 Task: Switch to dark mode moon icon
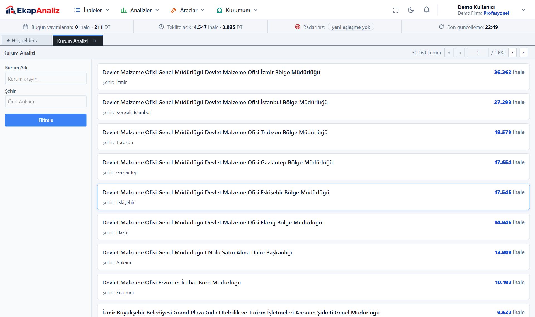[411, 10]
